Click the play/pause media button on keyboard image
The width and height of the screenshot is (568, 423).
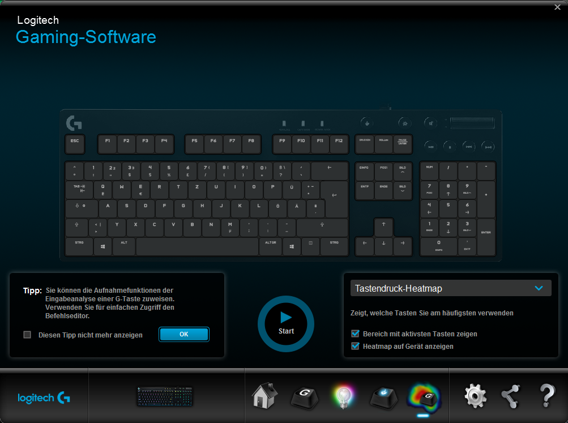click(x=431, y=147)
